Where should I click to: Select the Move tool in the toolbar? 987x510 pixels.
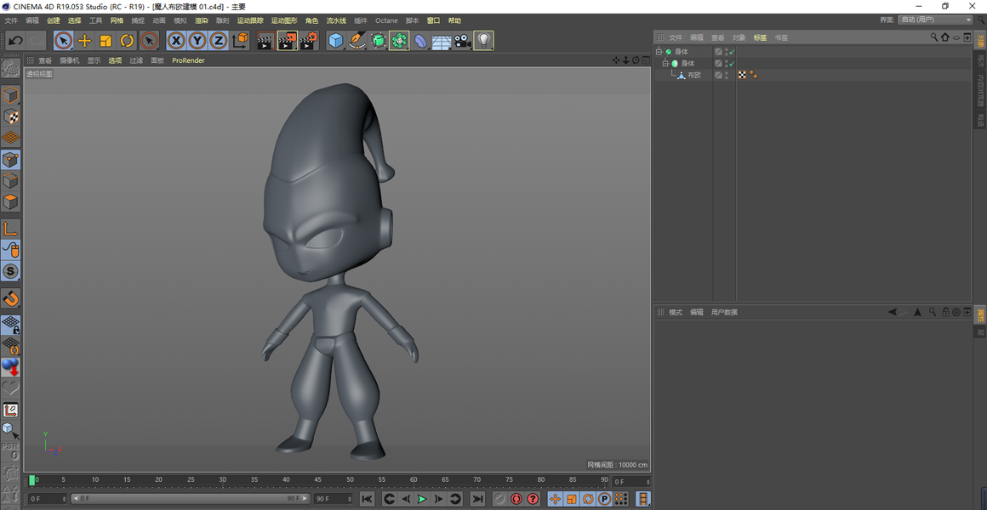tap(84, 41)
